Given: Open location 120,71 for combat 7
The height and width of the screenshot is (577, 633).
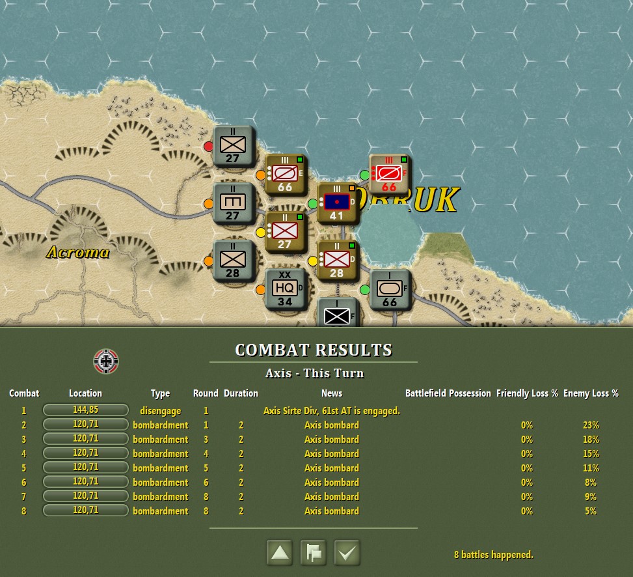Looking at the screenshot, I should [86, 496].
